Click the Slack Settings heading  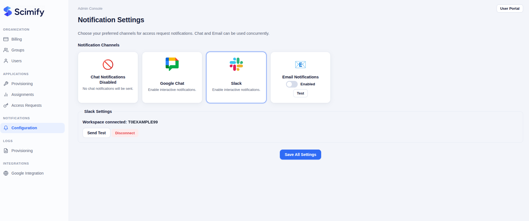[x=98, y=111]
